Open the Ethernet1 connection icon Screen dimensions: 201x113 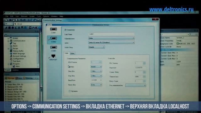point(53,56)
